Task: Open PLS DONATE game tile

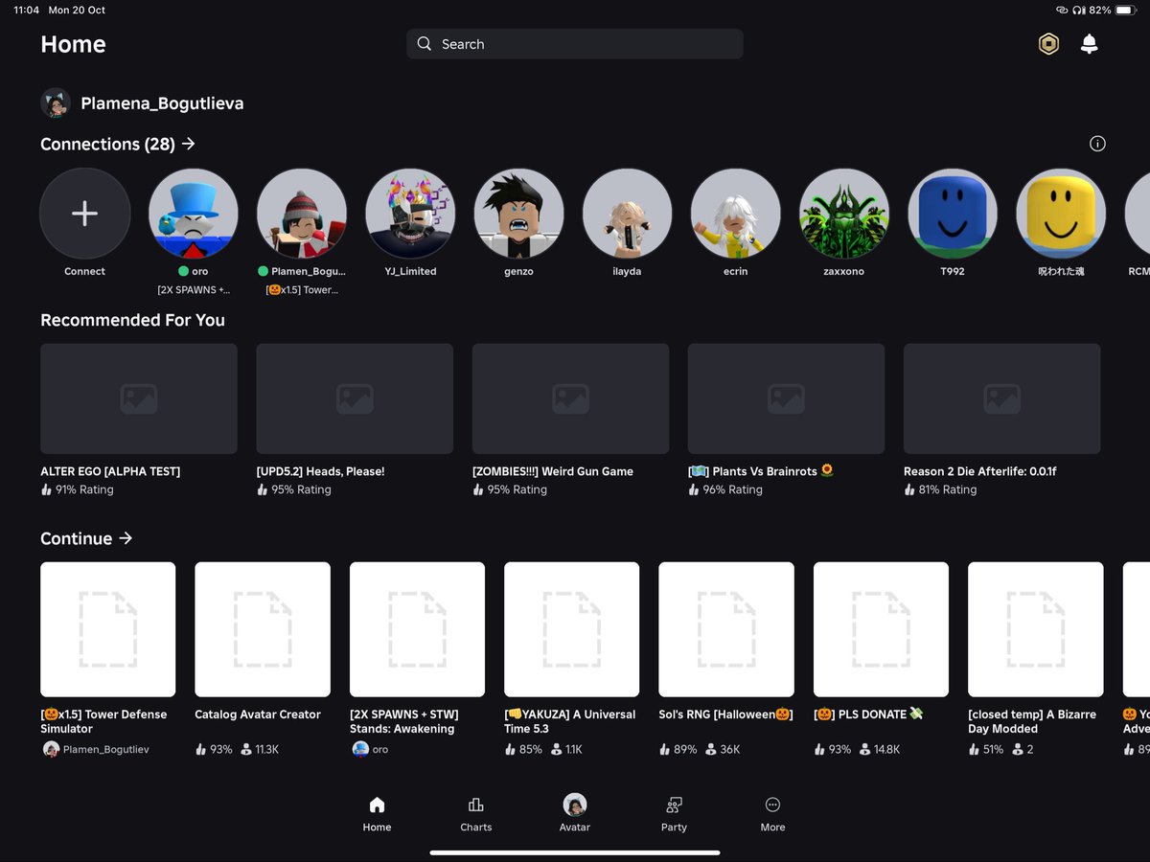Action: pos(881,629)
